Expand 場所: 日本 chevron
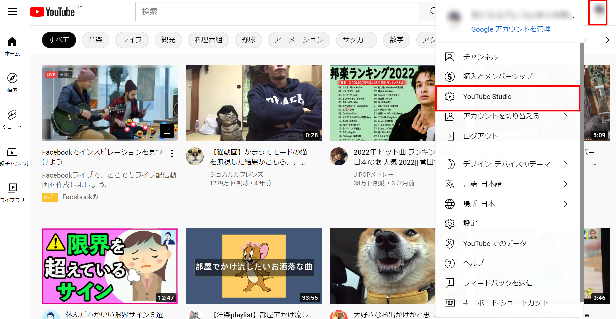 (x=566, y=204)
